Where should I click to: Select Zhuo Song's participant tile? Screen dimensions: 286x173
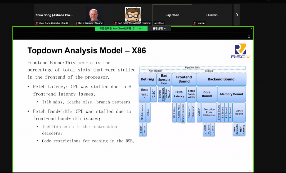point(54,15)
